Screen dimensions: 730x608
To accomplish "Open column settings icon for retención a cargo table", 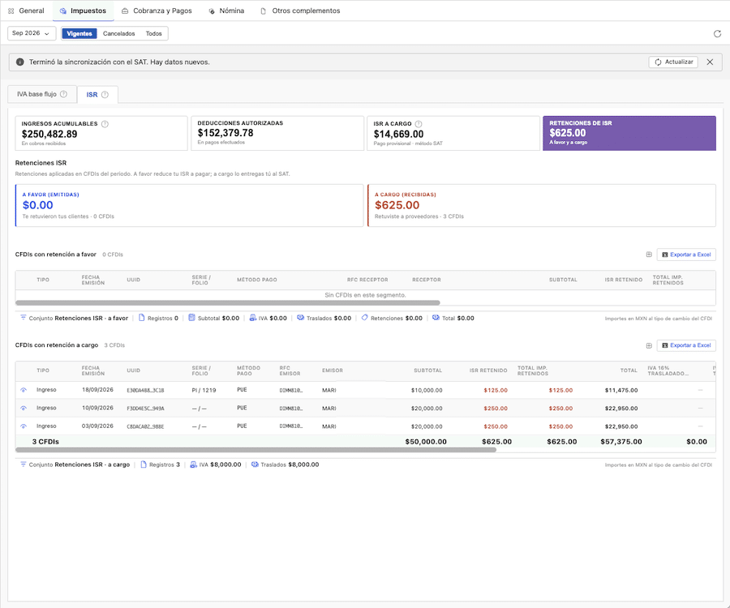I will pos(649,345).
